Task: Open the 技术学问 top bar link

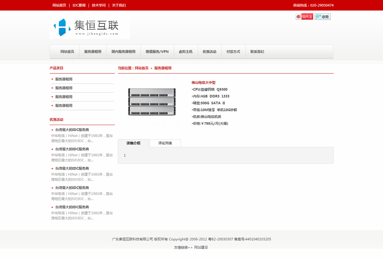Action: click(99, 6)
